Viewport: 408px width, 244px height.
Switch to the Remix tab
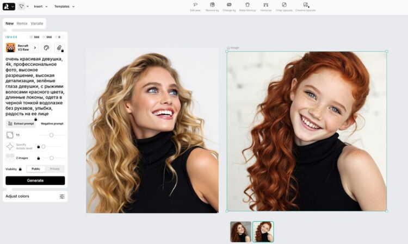[22, 23]
